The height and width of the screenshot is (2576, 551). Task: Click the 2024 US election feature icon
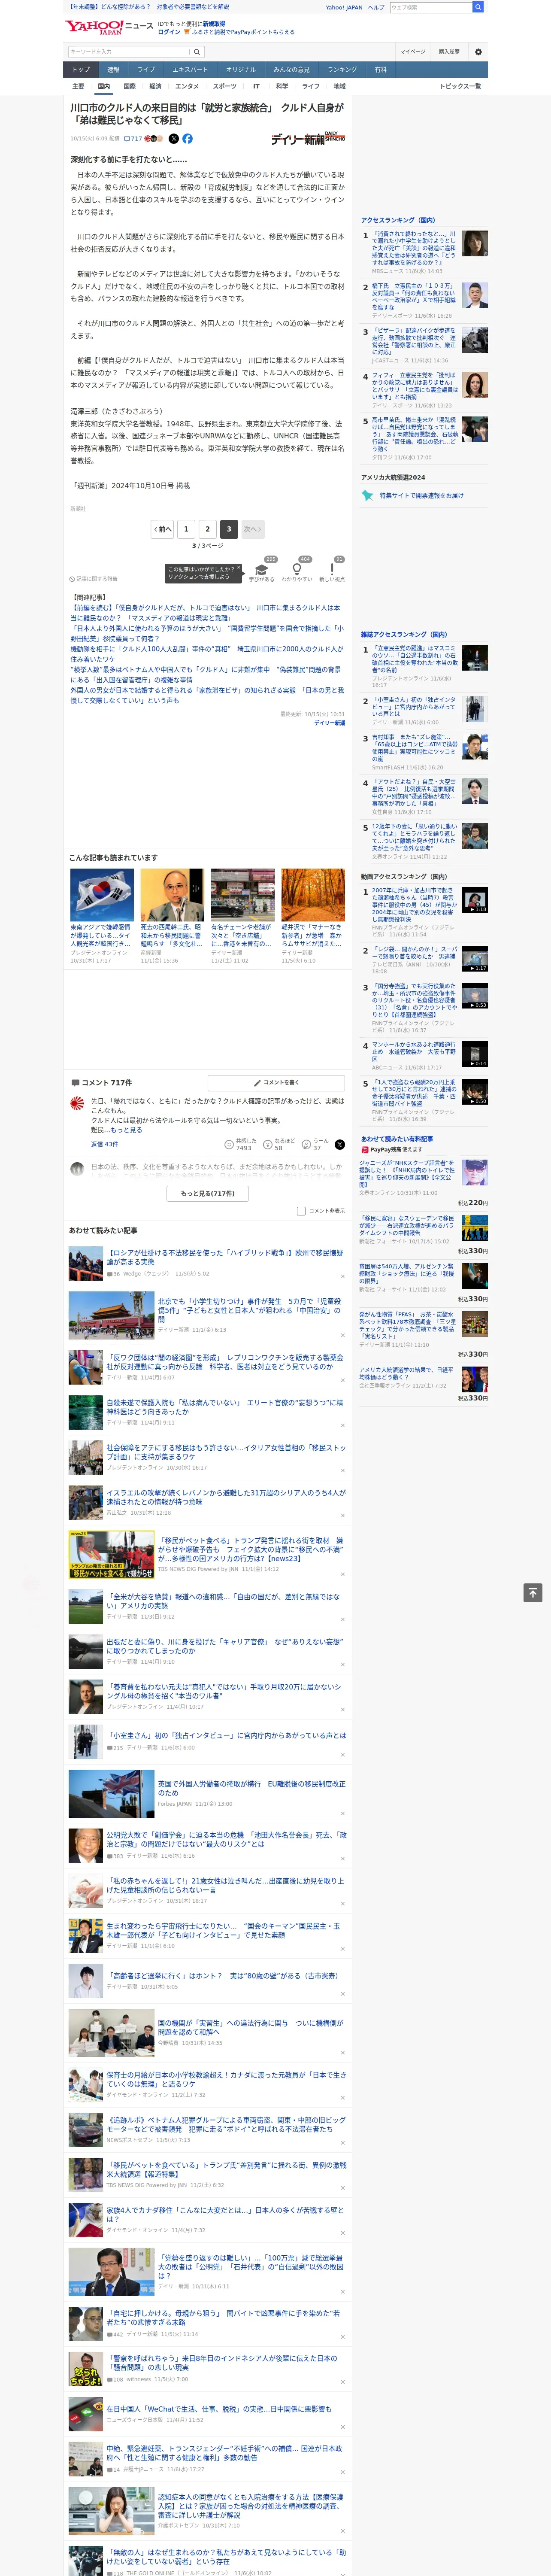367,495
